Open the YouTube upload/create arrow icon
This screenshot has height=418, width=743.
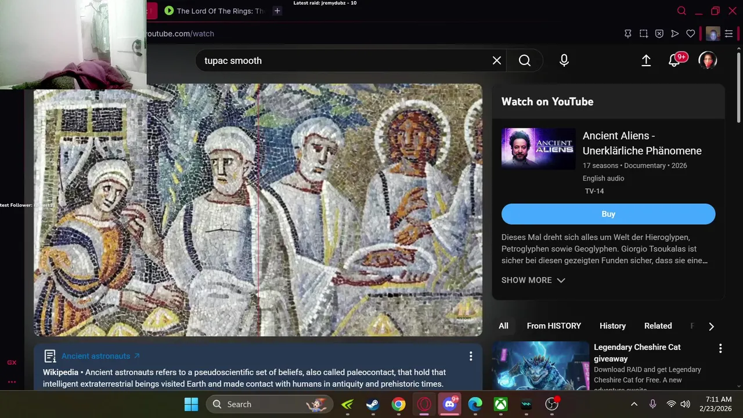646,60
